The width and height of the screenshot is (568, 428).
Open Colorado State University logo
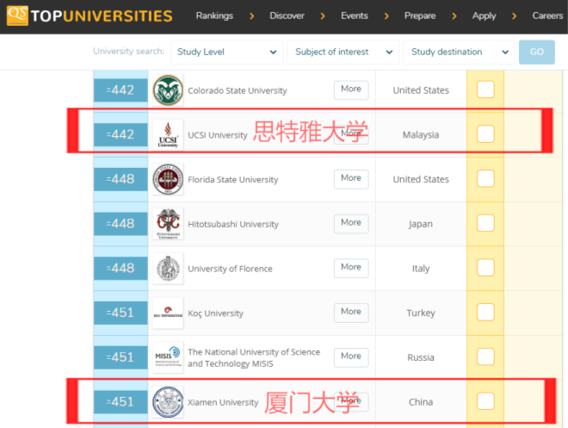point(168,90)
